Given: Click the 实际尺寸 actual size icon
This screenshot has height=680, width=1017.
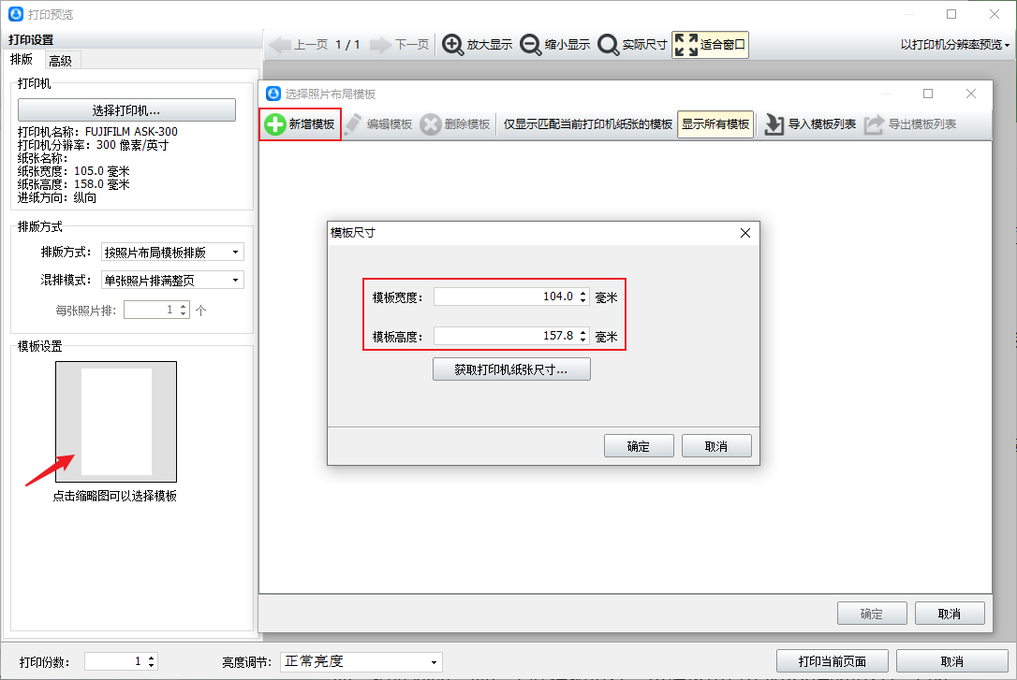Looking at the screenshot, I should coord(609,45).
